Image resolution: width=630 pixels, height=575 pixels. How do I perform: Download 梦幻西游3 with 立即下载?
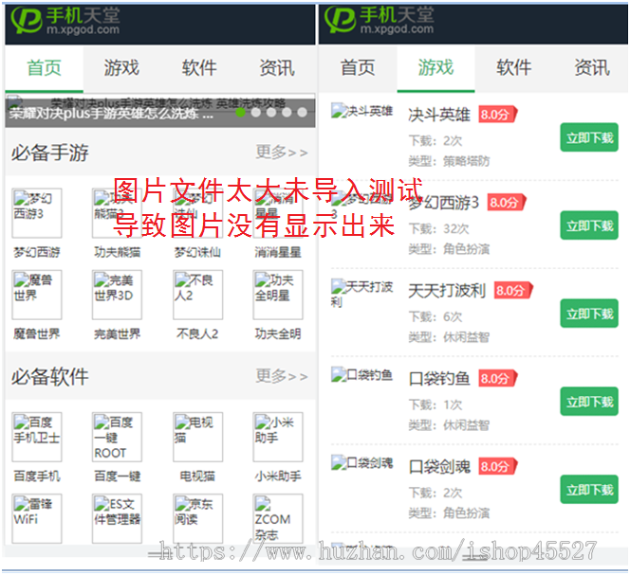coord(589,225)
